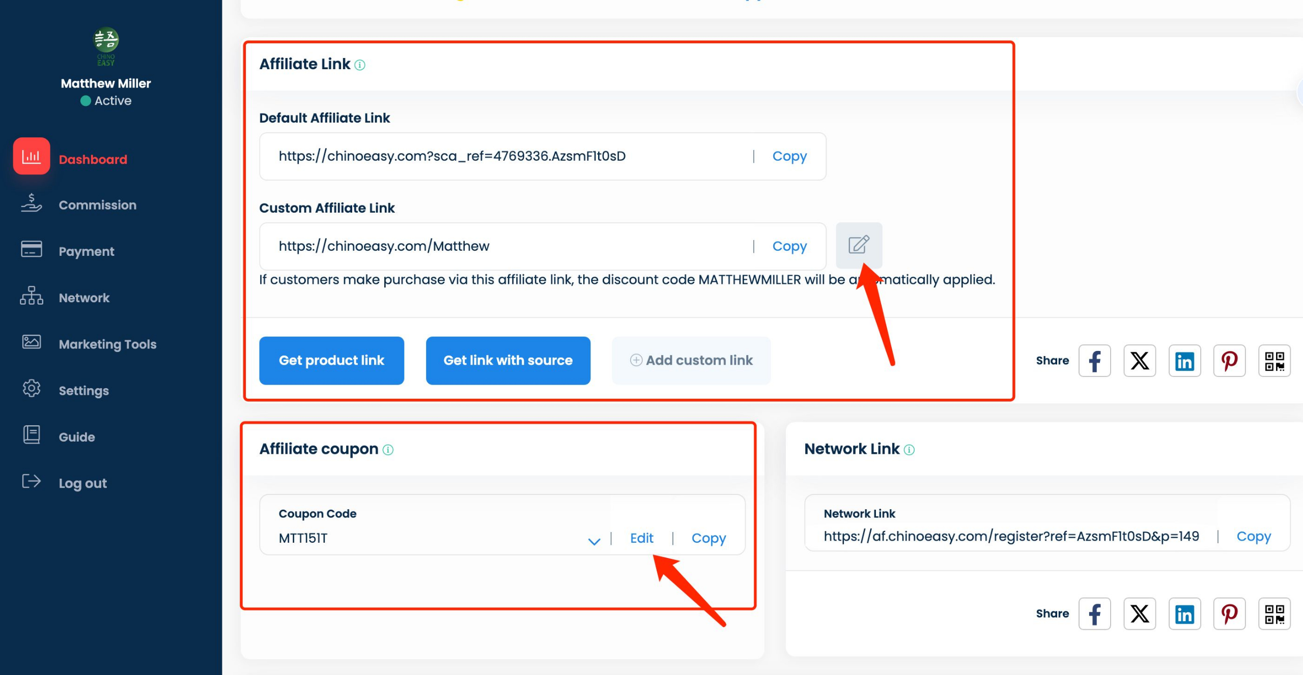
Task: Share affiliate link on X
Action: pos(1139,361)
